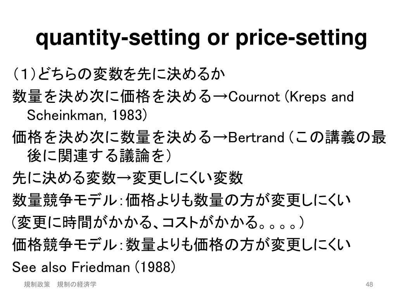Click the text この講義の最
397x298 pixels.
point(340,137)
